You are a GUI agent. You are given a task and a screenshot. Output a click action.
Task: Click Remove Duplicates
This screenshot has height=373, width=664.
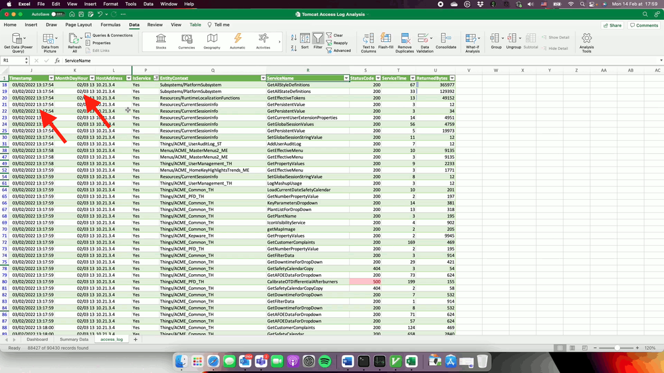pos(404,42)
